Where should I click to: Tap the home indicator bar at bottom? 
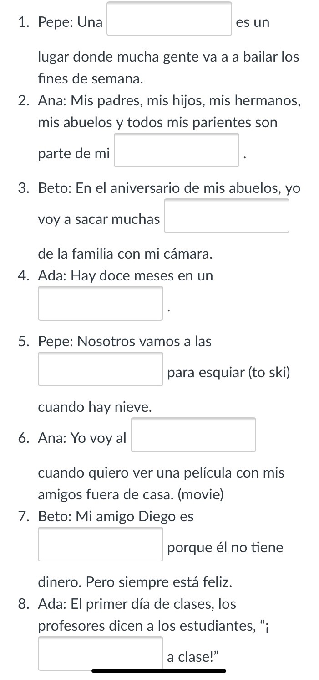pos(159,671)
